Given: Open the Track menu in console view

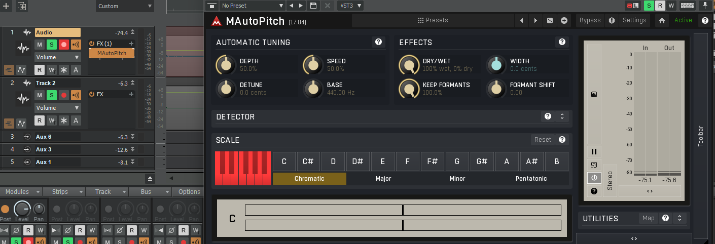Looking at the screenshot, I should [x=108, y=192].
